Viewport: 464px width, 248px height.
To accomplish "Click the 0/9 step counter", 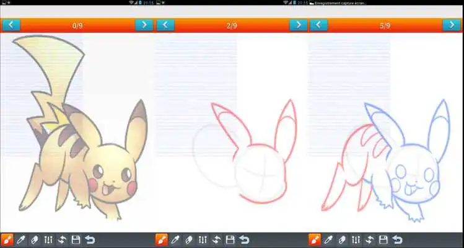I will [77, 26].
